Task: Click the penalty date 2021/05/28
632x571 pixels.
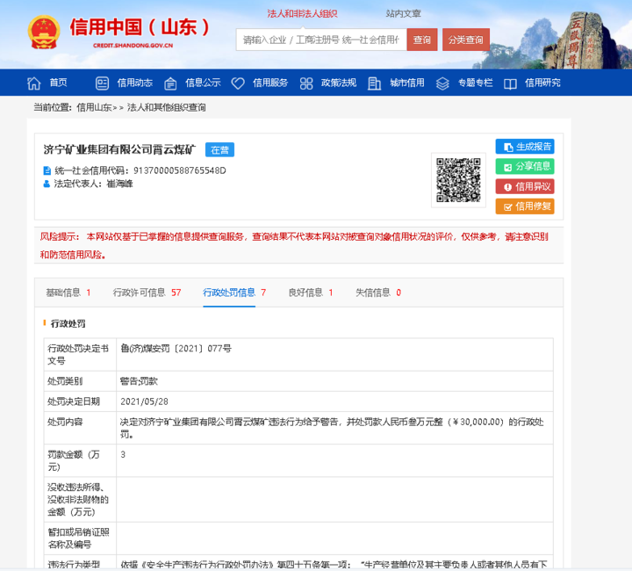Action: tap(144, 401)
